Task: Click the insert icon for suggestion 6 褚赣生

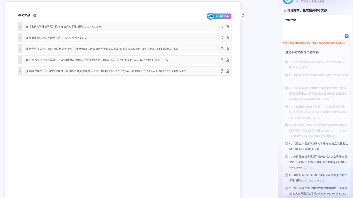Action: (x=287, y=144)
